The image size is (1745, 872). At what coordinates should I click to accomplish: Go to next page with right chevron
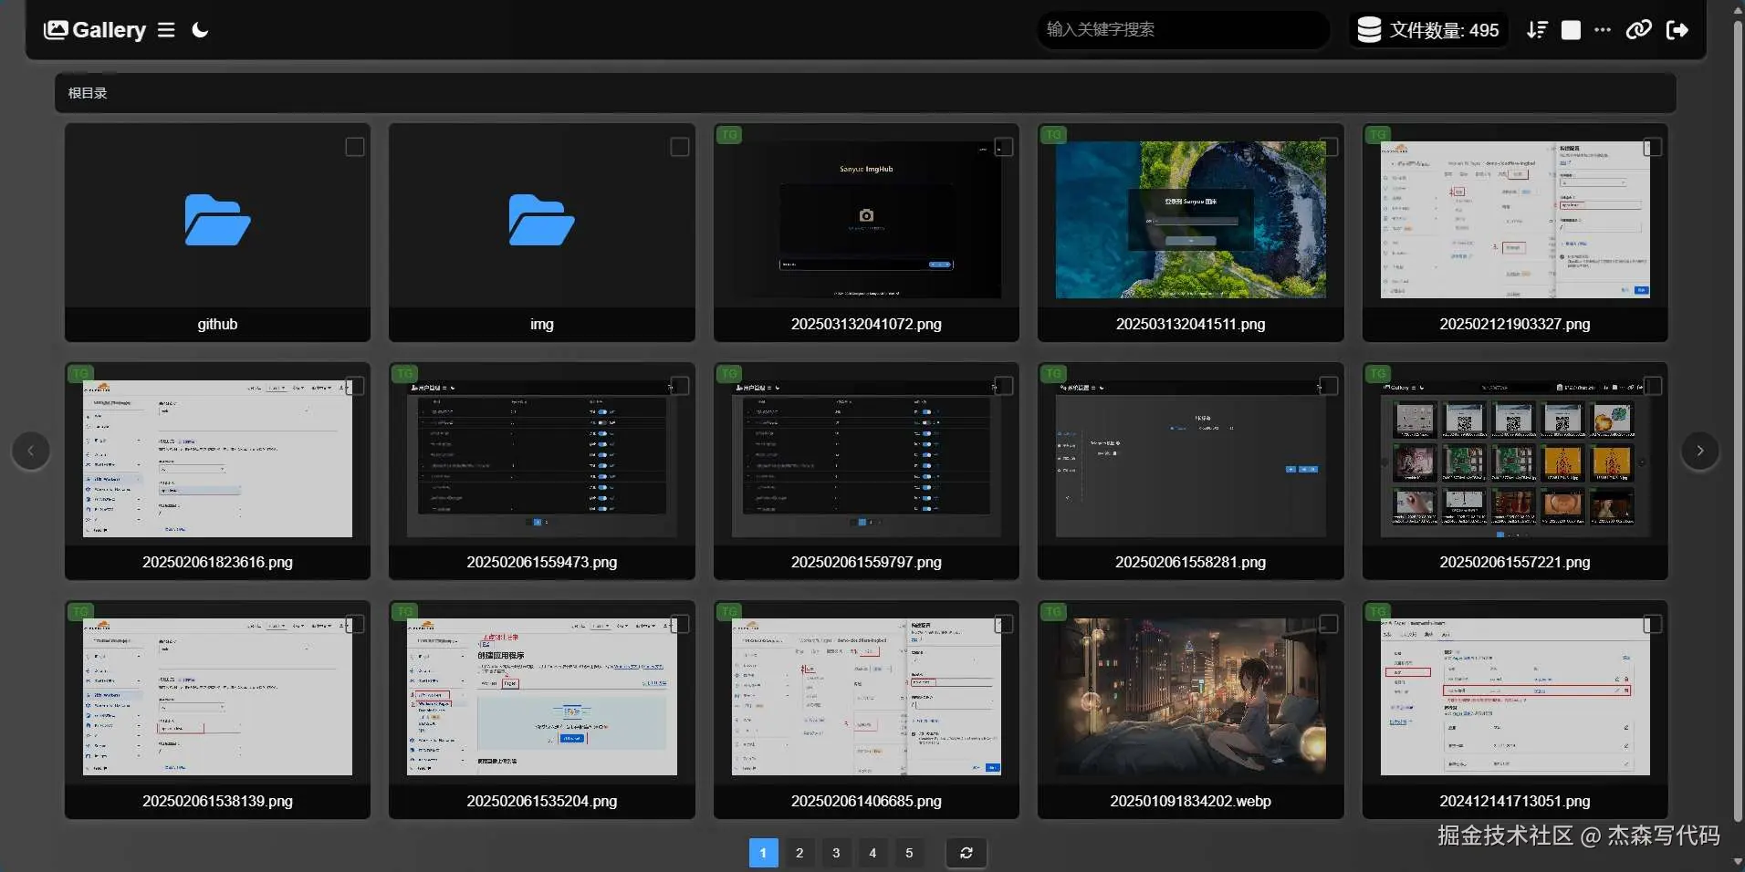click(1699, 451)
